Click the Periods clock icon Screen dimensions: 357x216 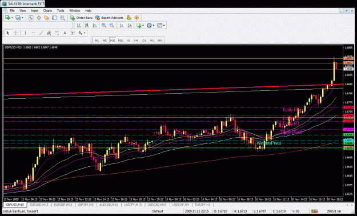point(149,26)
